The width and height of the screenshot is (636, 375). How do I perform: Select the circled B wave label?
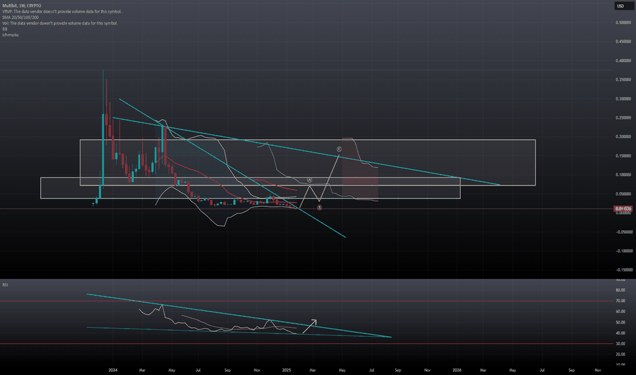pos(319,207)
